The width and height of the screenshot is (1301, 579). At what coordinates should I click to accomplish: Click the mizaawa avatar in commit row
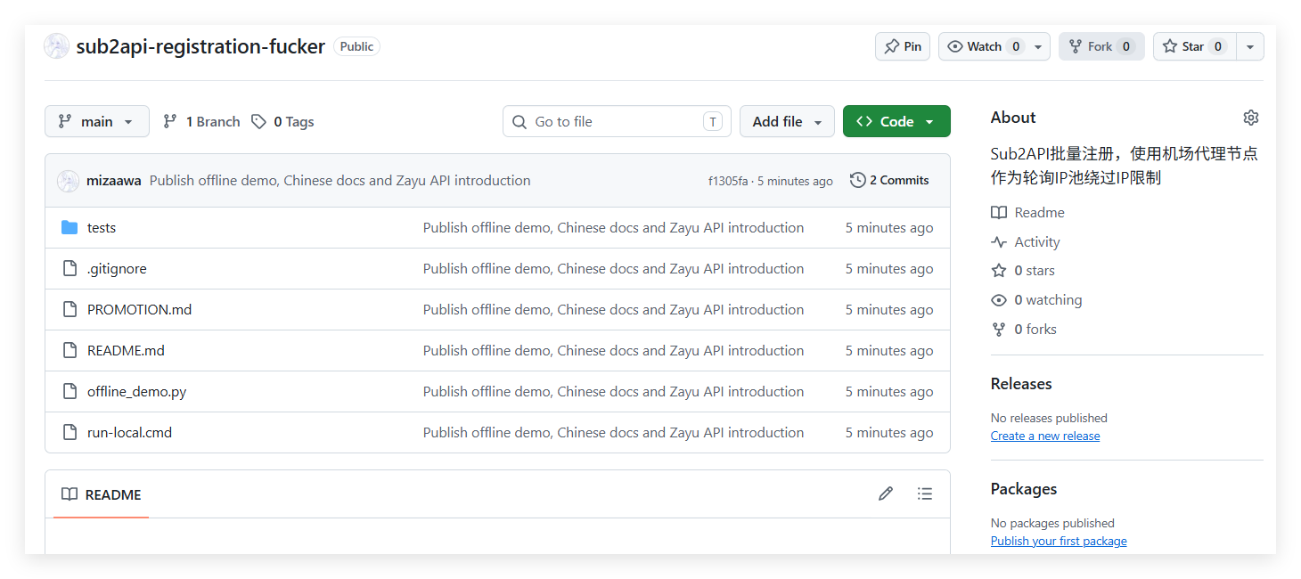[x=69, y=181]
